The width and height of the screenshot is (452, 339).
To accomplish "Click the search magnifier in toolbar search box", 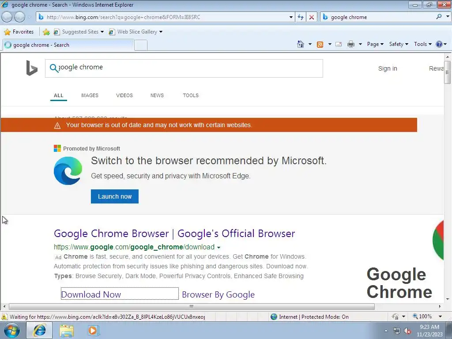I will pyautogui.click(x=439, y=17).
